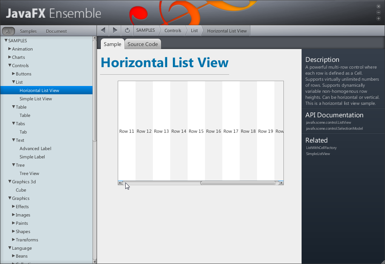Click the list view left scroll arrow
Image resolution: width=385 pixels, height=264 pixels.
point(120,183)
